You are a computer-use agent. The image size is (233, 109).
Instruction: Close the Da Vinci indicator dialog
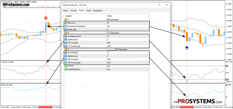click(x=167, y=5)
